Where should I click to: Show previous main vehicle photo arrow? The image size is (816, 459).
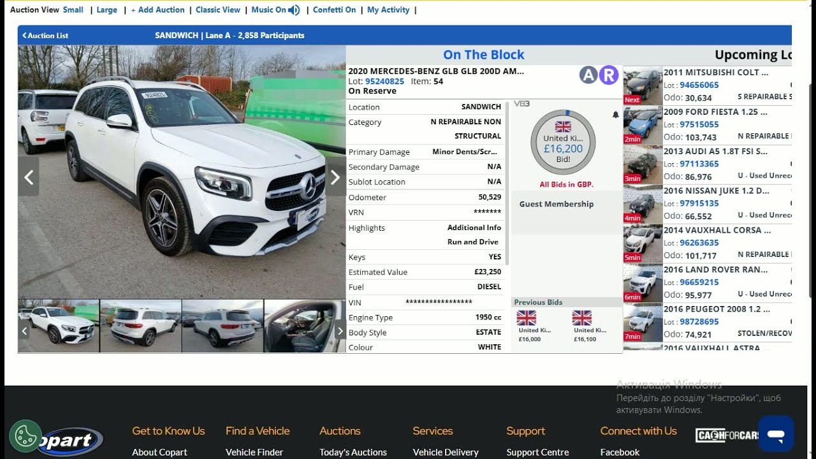pos(29,177)
